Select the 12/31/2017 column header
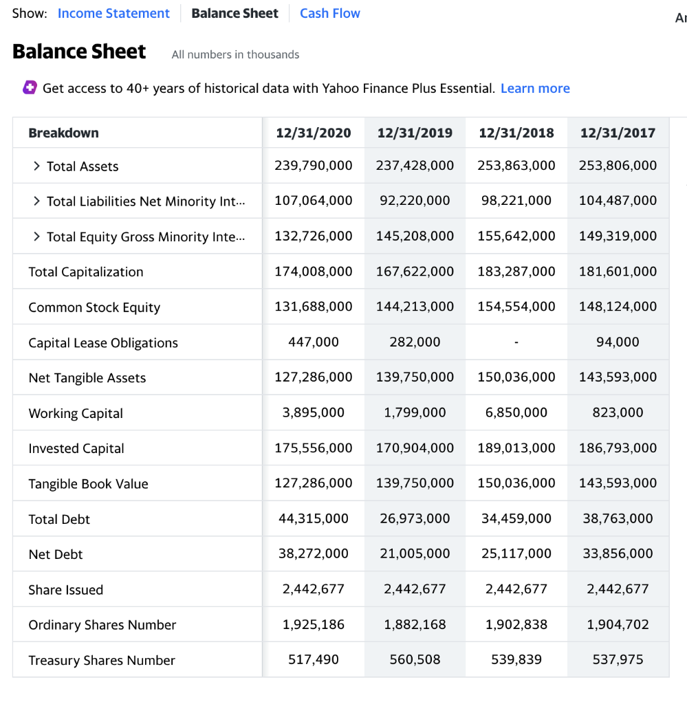The image size is (687, 704). pos(618,133)
